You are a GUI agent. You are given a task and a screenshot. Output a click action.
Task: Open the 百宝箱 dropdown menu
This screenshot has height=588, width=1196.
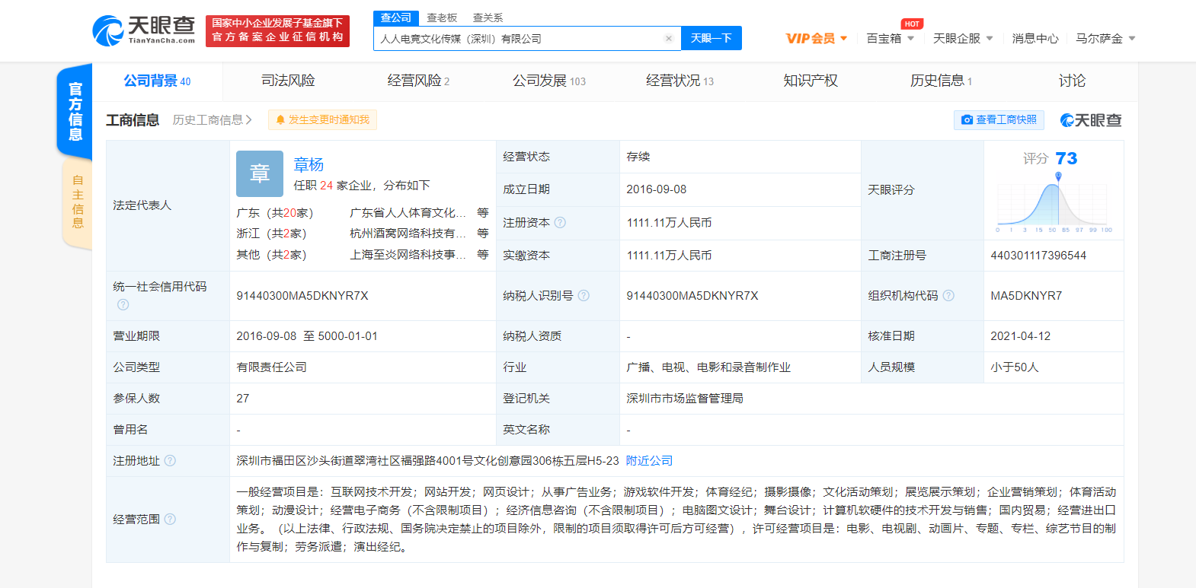tap(890, 38)
